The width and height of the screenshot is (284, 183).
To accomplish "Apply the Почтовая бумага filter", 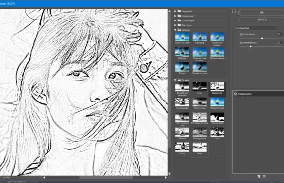I will click(199, 117).
